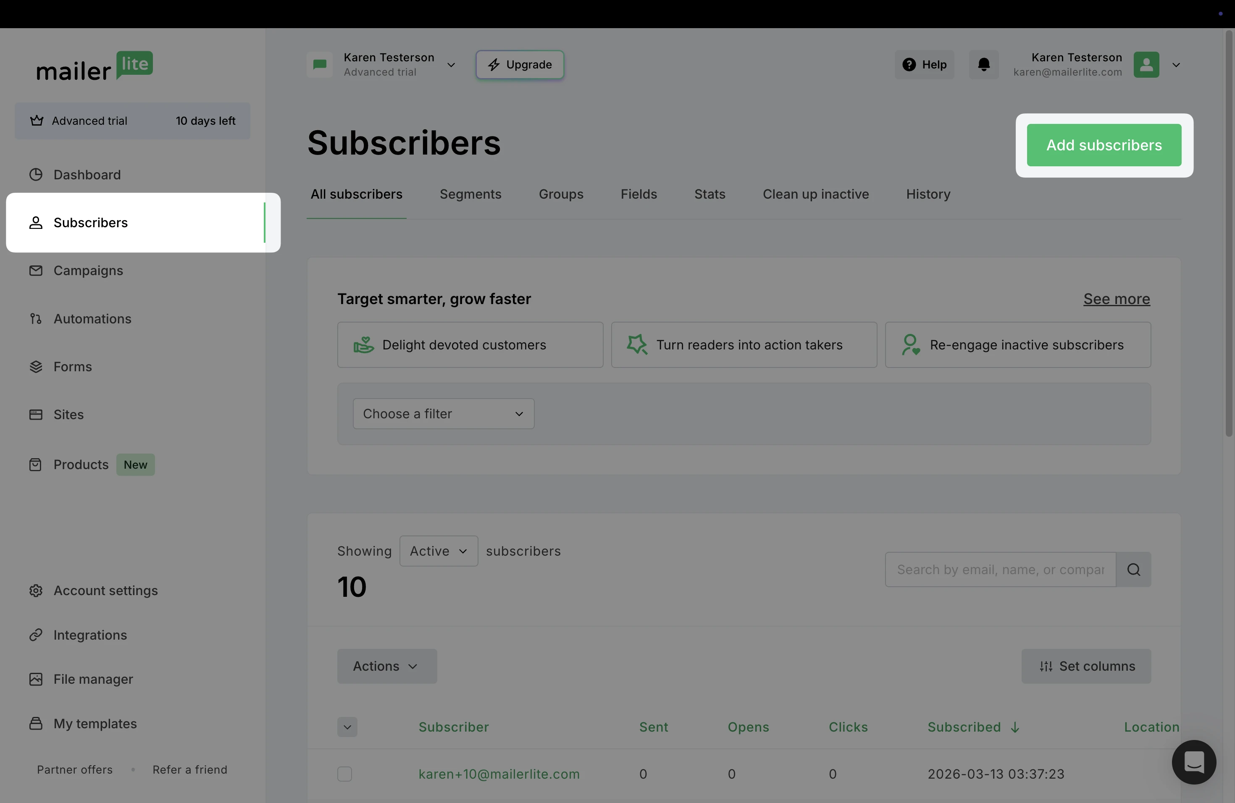Click the Add subscribers button
The height and width of the screenshot is (803, 1235).
(1104, 145)
